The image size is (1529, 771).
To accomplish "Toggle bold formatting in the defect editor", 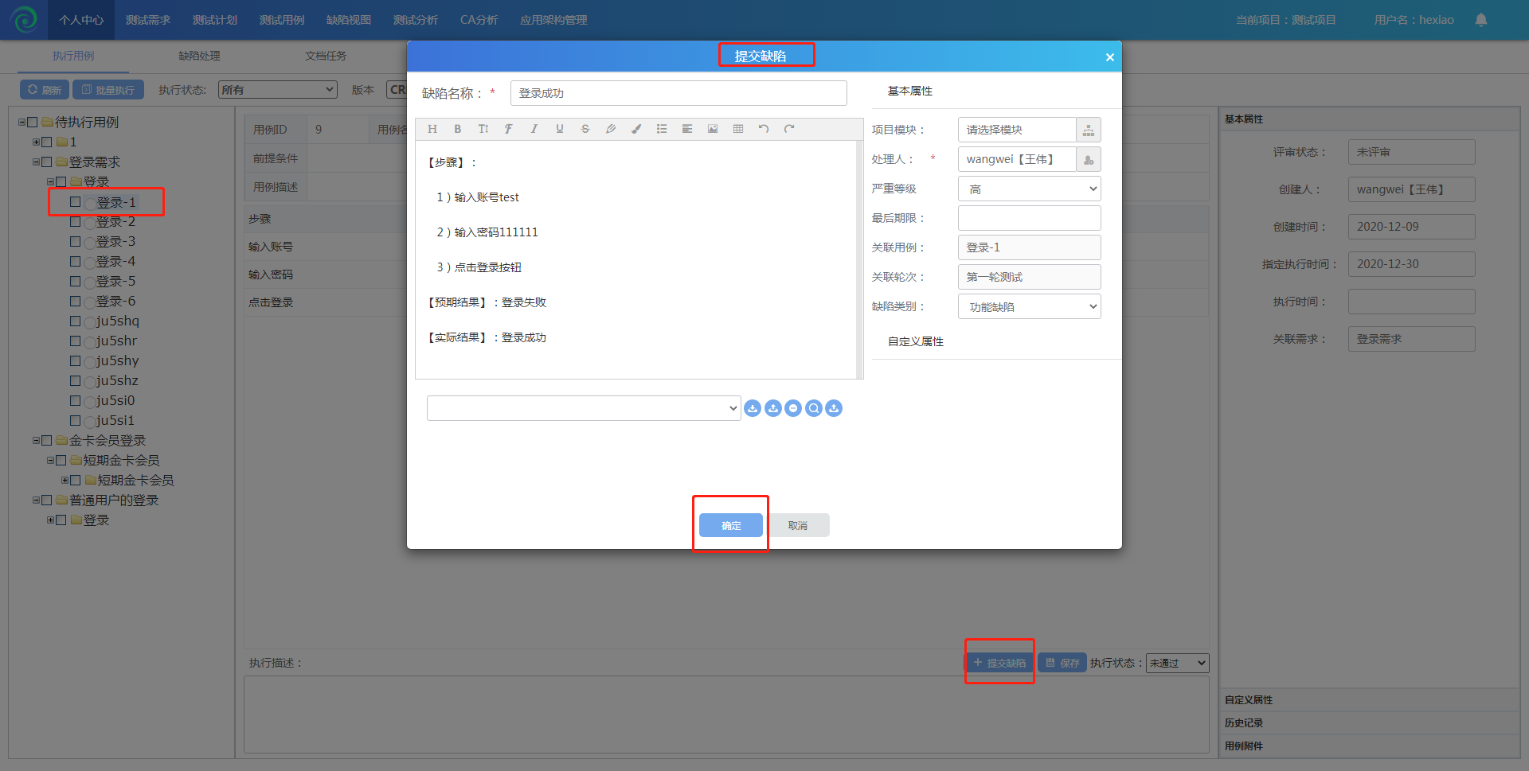I will point(458,129).
